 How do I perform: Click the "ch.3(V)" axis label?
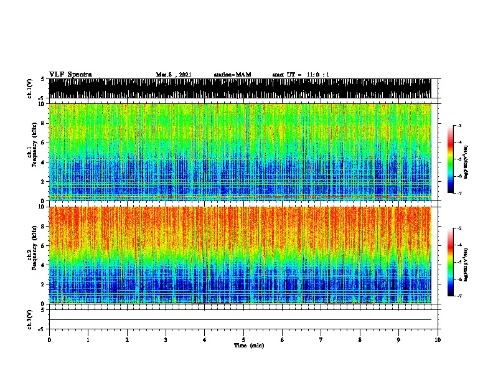tap(30, 320)
